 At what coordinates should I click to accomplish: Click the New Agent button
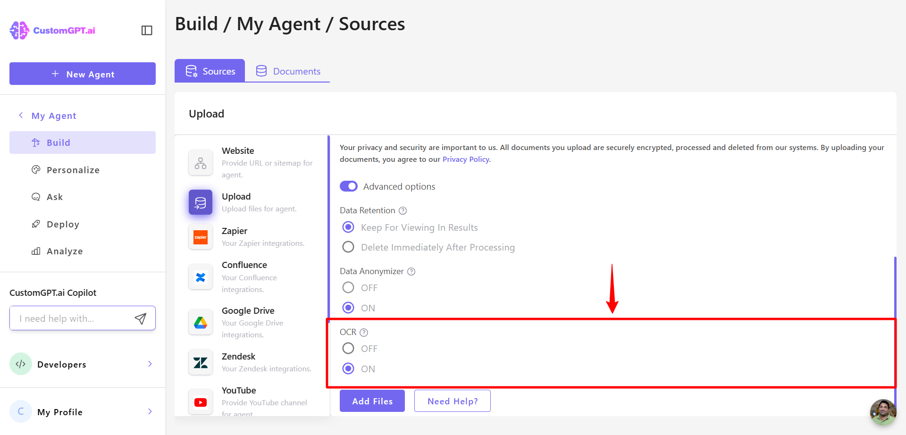83,74
